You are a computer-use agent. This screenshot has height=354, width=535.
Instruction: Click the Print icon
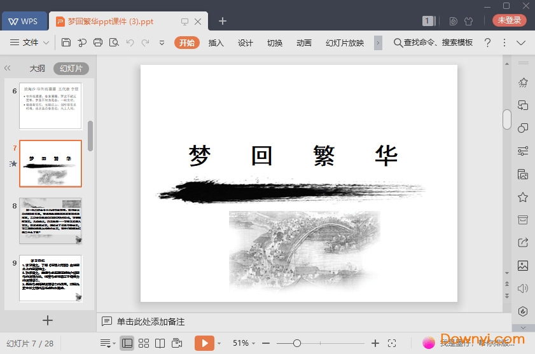[98, 43]
